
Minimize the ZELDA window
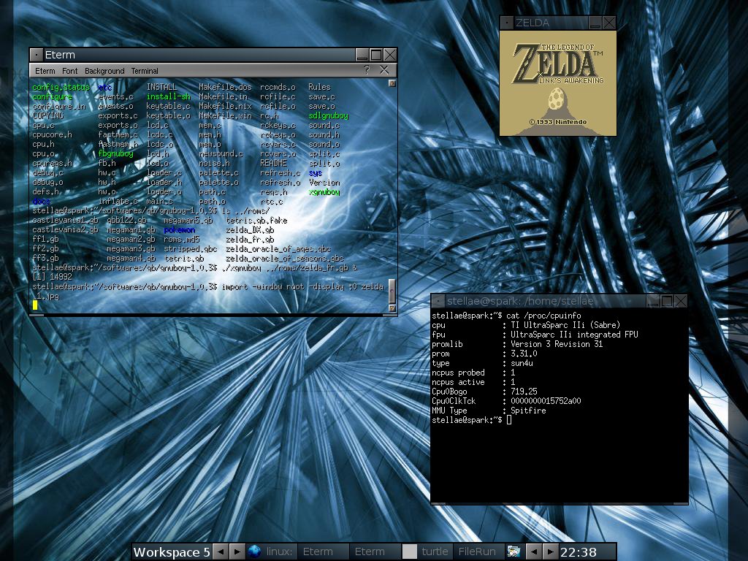pyautogui.click(x=595, y=23)
